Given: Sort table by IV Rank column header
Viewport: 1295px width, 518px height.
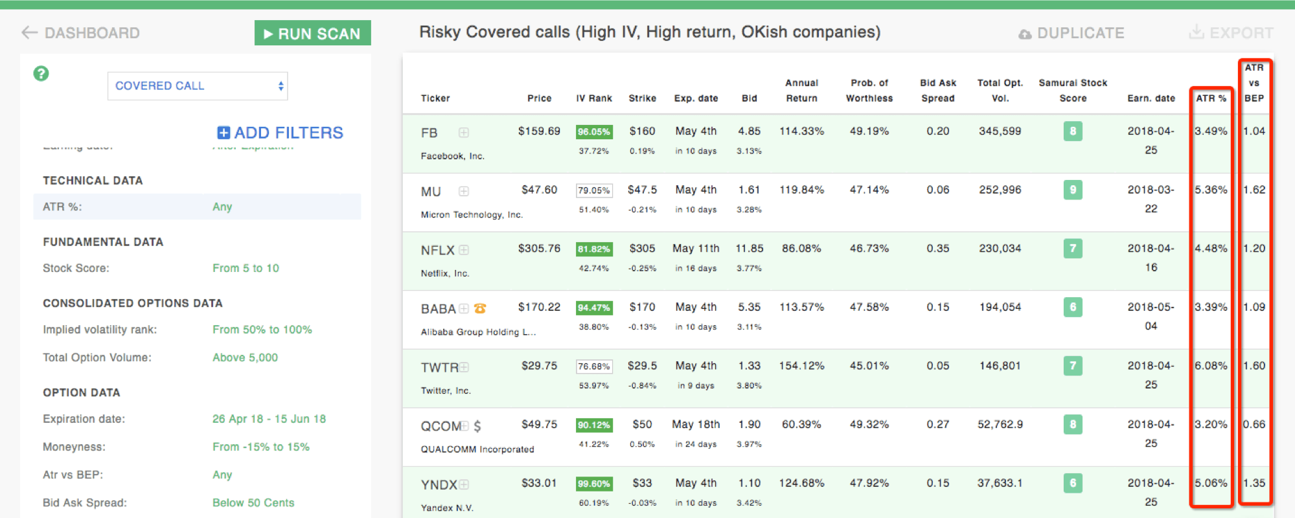Looking at the screenshot, I should point(594,98).
